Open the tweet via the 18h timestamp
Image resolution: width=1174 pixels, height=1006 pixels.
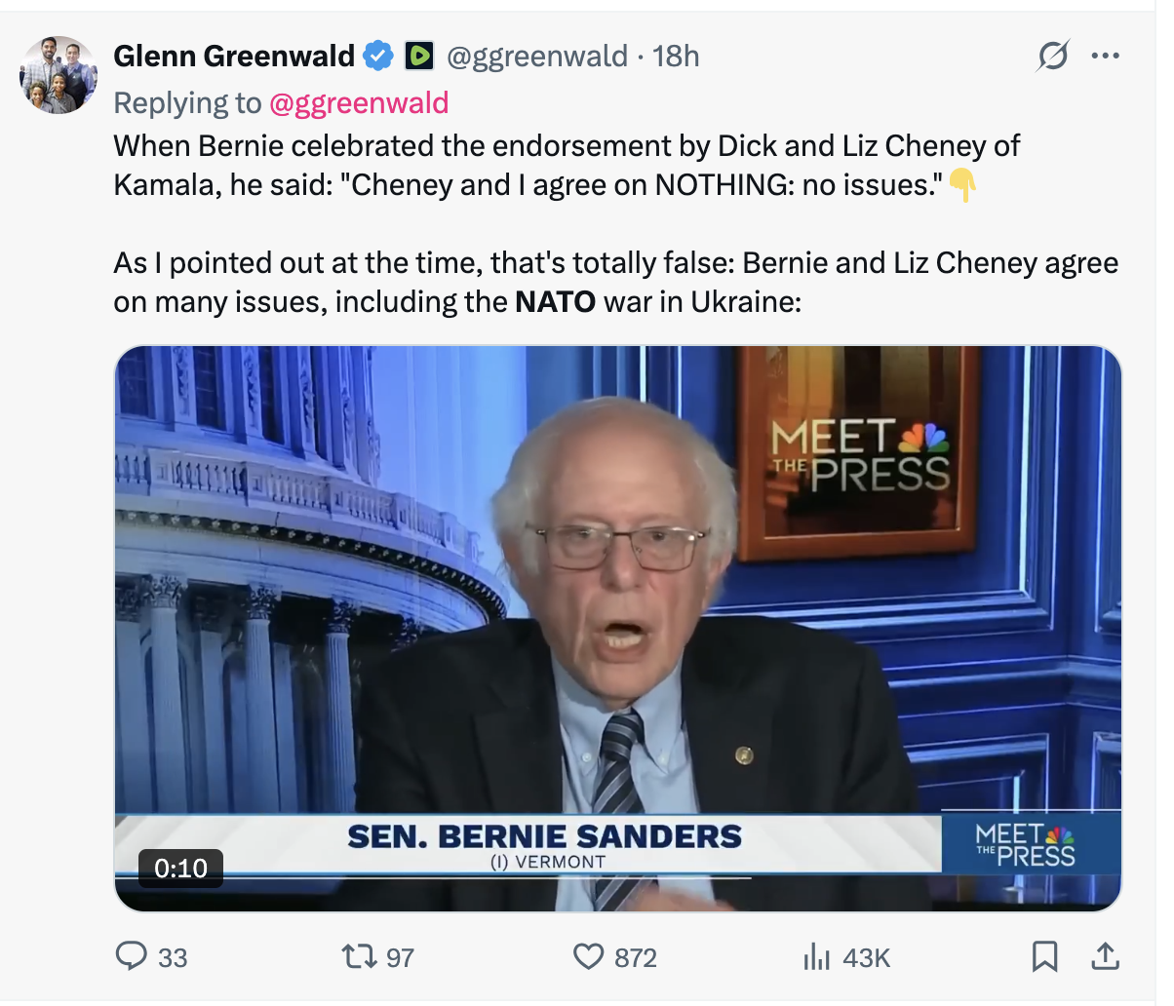(677, 57)
